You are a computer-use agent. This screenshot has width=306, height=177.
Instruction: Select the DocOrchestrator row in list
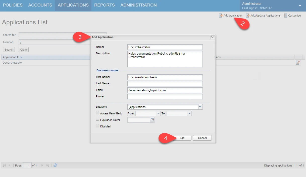[153, 63]
